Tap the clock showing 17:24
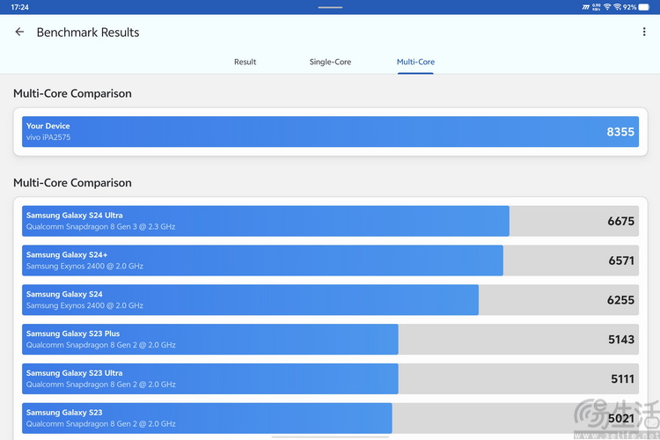Screen dimensions: 660x440 pos(19,7)
